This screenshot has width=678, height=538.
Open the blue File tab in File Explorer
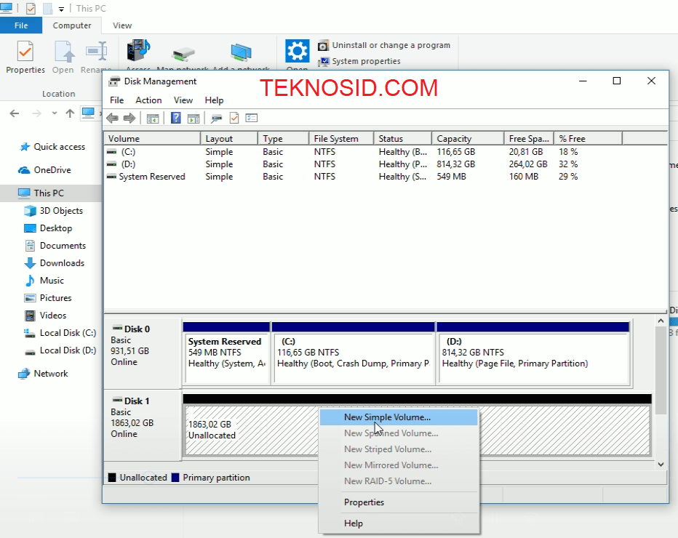21,25
